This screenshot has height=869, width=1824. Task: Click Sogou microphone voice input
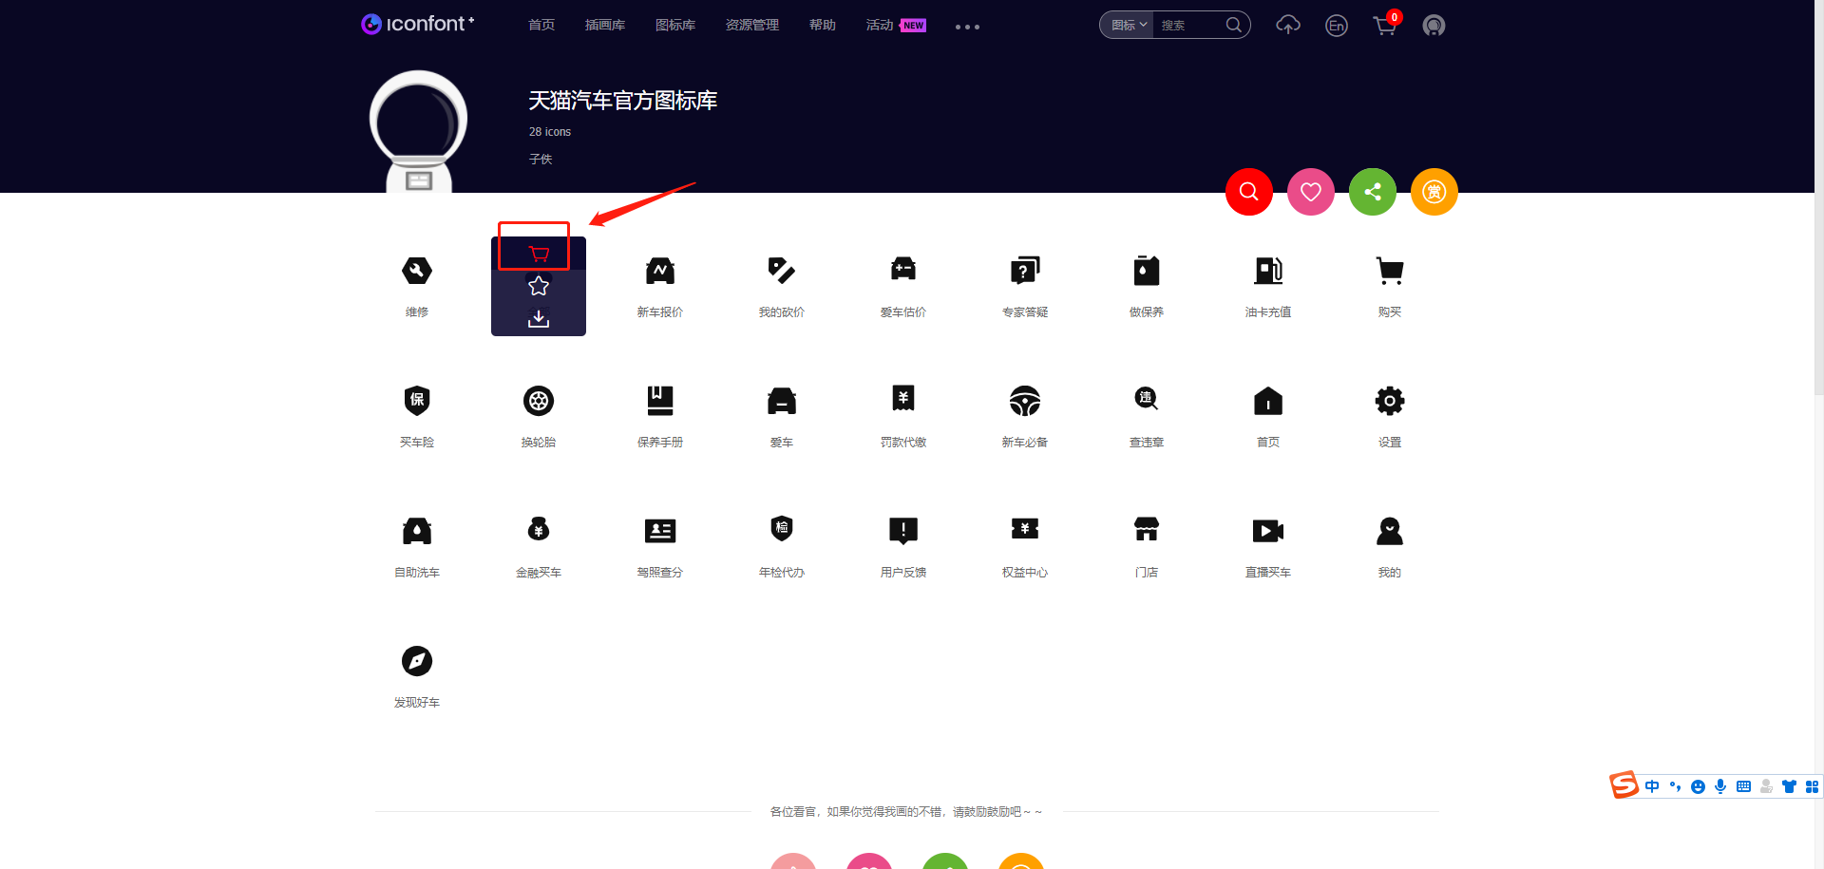point(1720,786)
